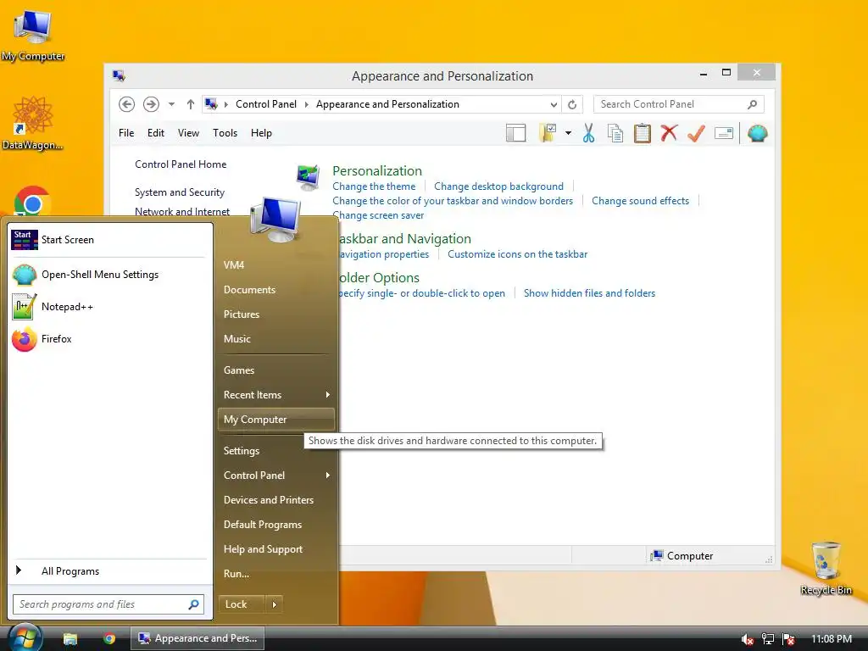
Task: Open My Computer desktop icon
Action: (x=33, y=34)
